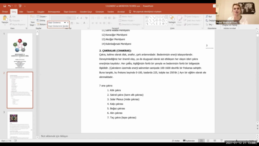Open Yerleştir arrange options
The height and width of the screenshot is (146, 259).
coord(172,20)
